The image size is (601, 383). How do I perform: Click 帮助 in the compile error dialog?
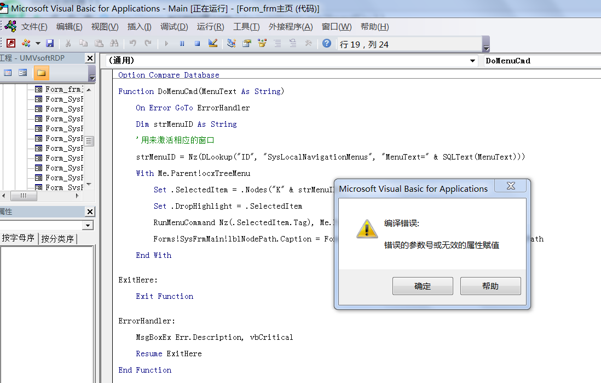[490, 286]
